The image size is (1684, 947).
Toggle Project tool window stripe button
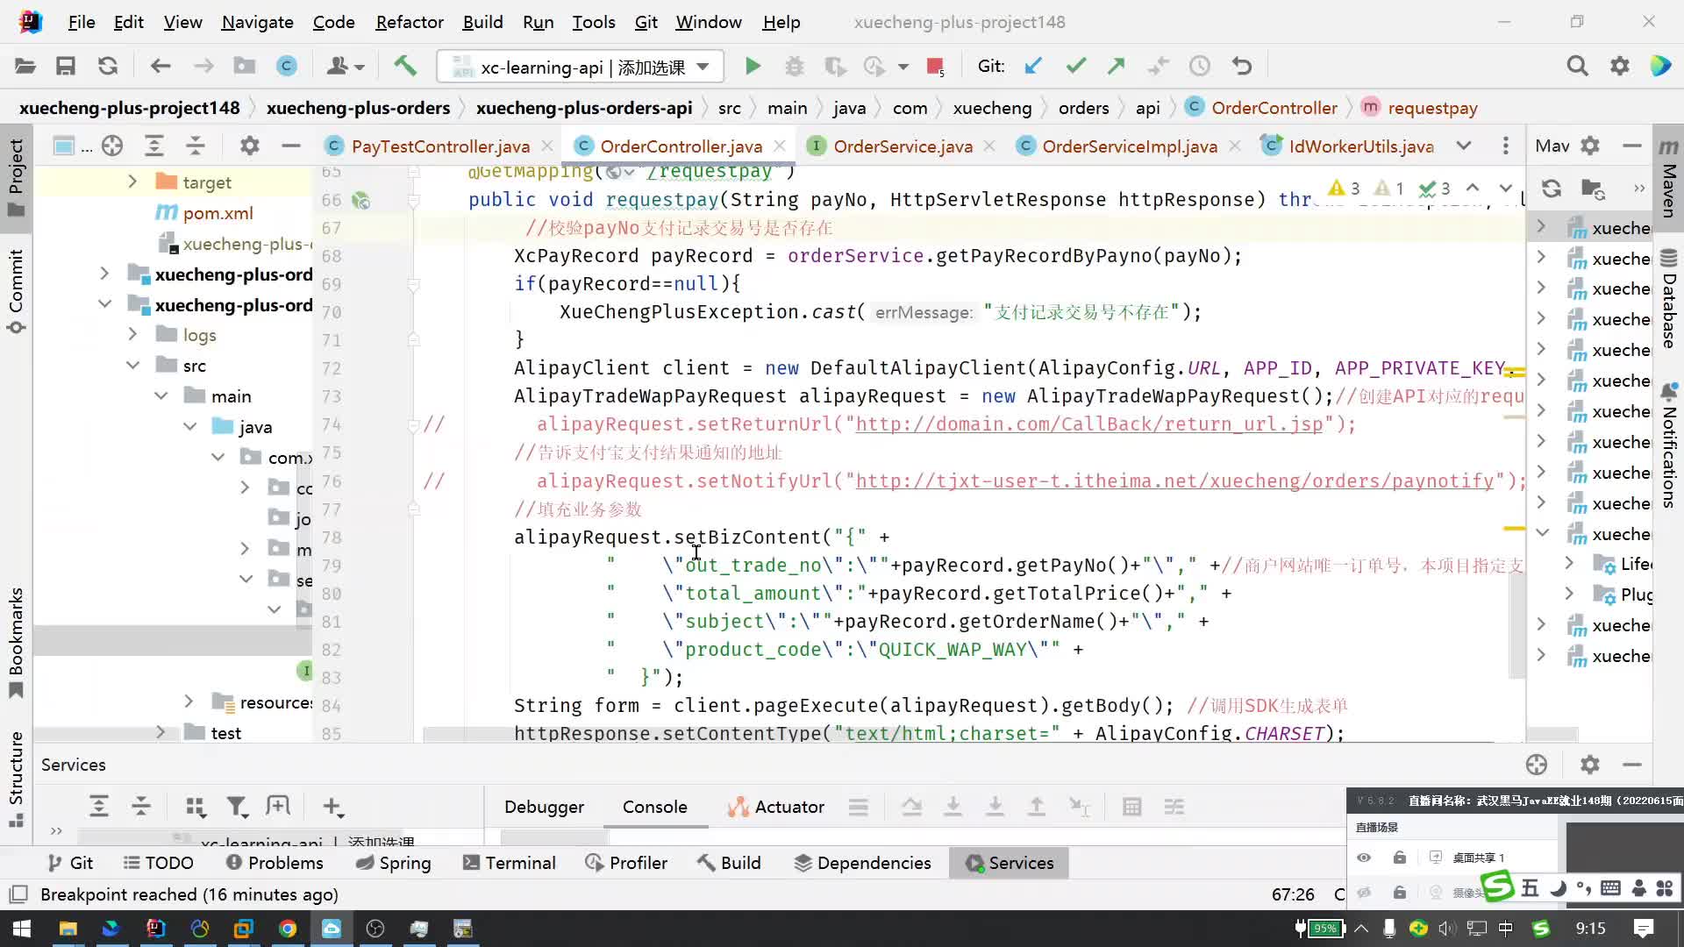(16, 178)
